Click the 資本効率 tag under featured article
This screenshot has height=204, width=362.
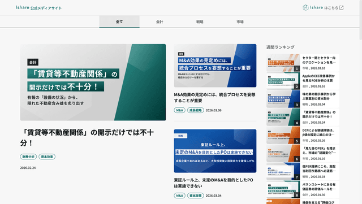[47, 157]
